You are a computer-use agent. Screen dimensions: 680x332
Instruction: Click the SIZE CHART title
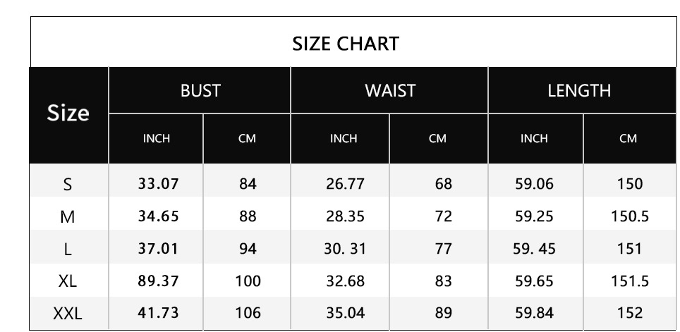(346, 44)
